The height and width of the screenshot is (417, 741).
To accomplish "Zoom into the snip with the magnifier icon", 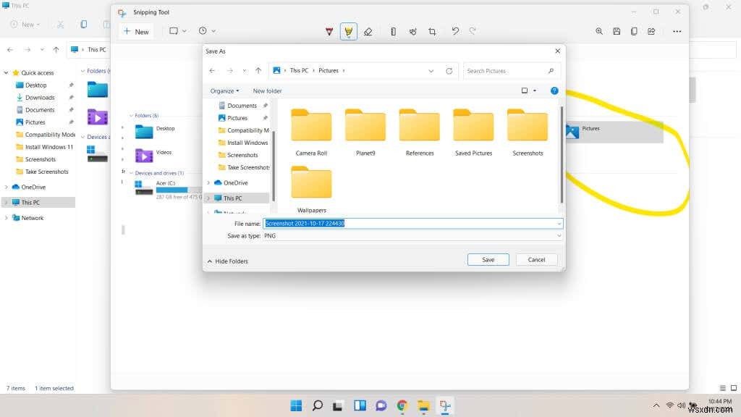I will coord(599,31).
